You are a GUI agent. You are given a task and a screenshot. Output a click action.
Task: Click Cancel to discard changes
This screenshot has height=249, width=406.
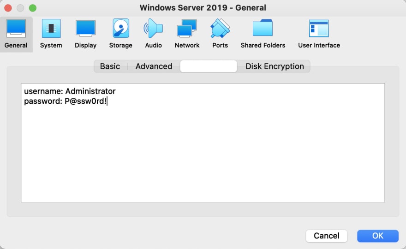click(x=327, y=236)
